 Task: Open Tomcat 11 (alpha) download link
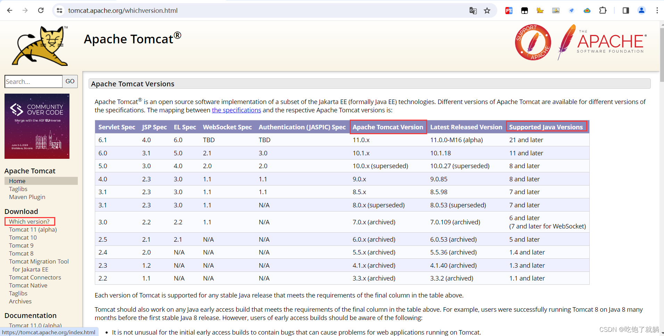[33, 230]
